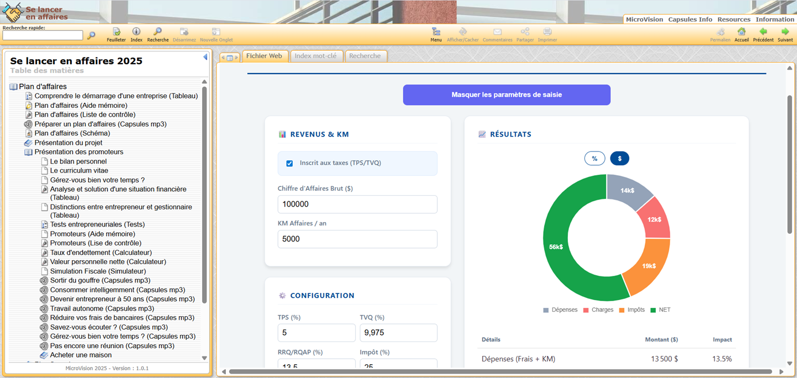Collapse the table of contents panel arrow
Screen dimensions: 797x378
[x=205, y=57]
